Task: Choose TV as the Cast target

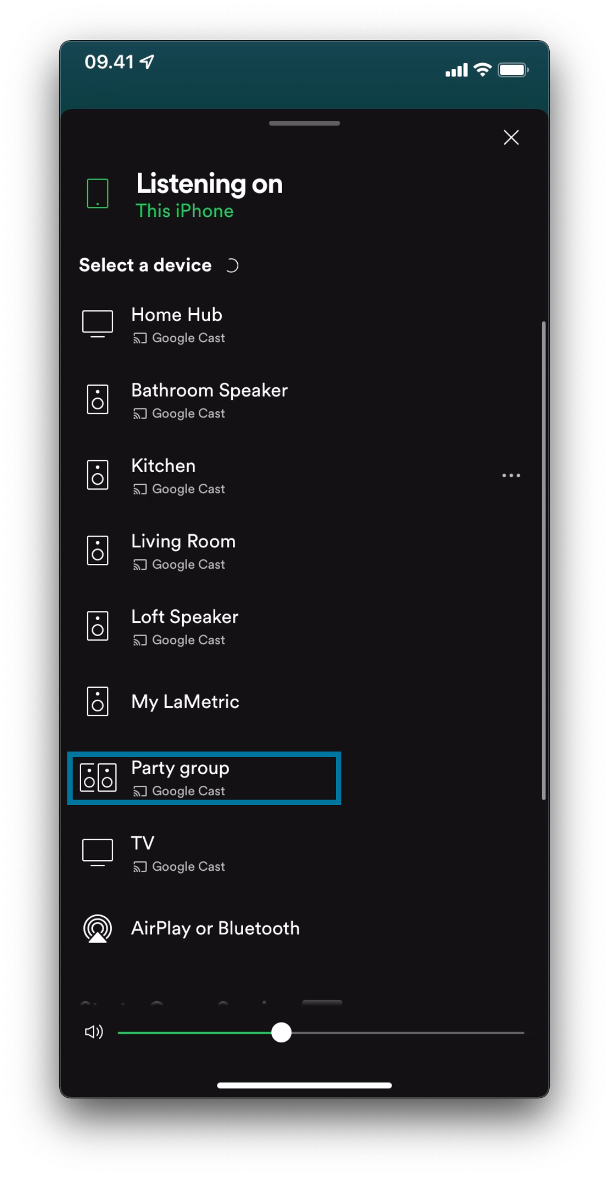Action: tap(143, 853)
